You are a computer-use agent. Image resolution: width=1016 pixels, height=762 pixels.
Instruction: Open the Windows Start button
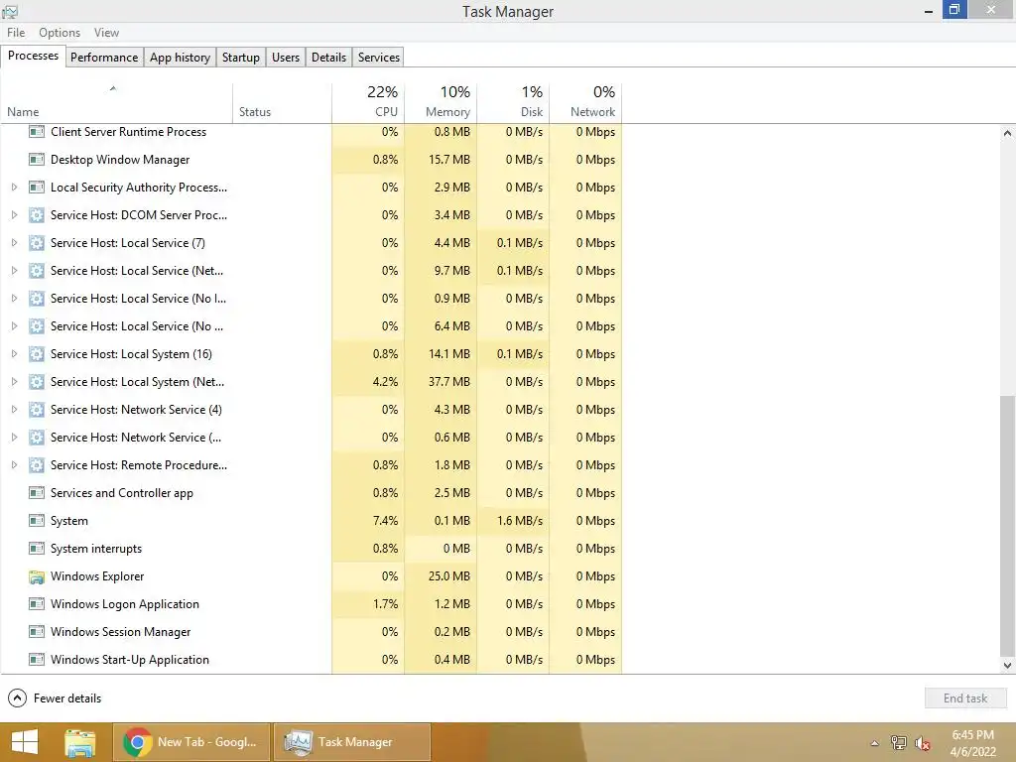[25, 742]
